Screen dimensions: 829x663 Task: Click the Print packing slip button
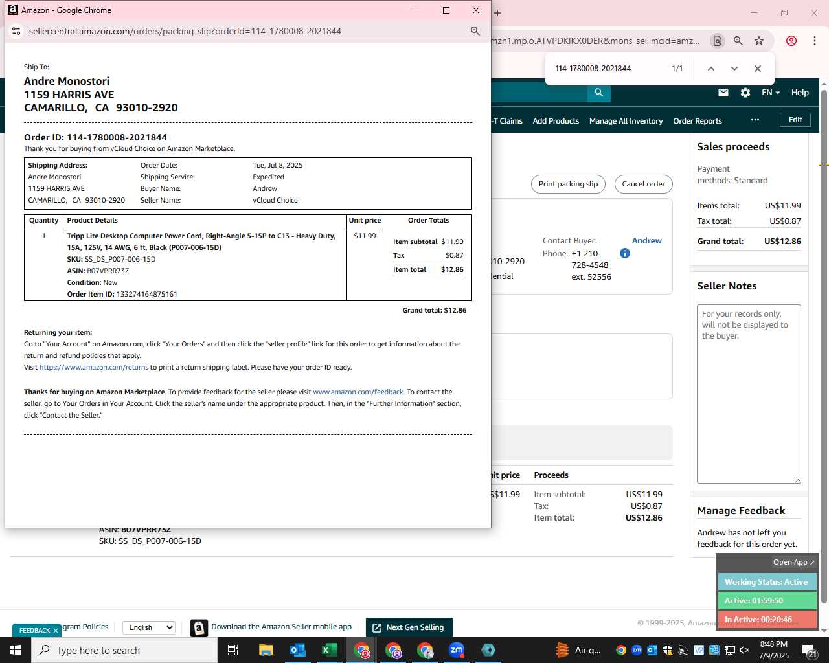[x=568, y=184]
